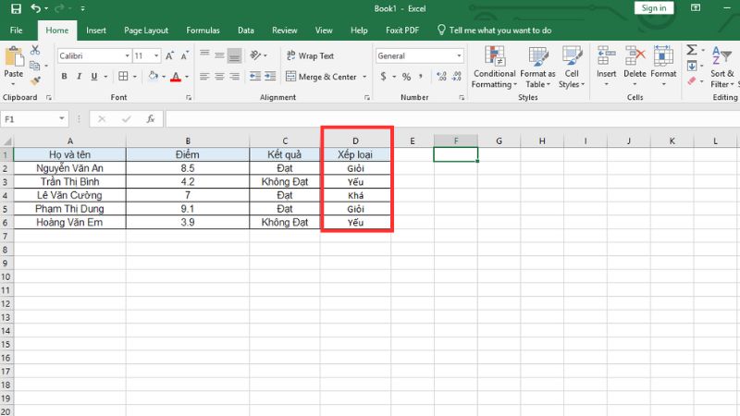Toggle Italic formatting
This screenshot has width=740, height=416.
point(80,77)
